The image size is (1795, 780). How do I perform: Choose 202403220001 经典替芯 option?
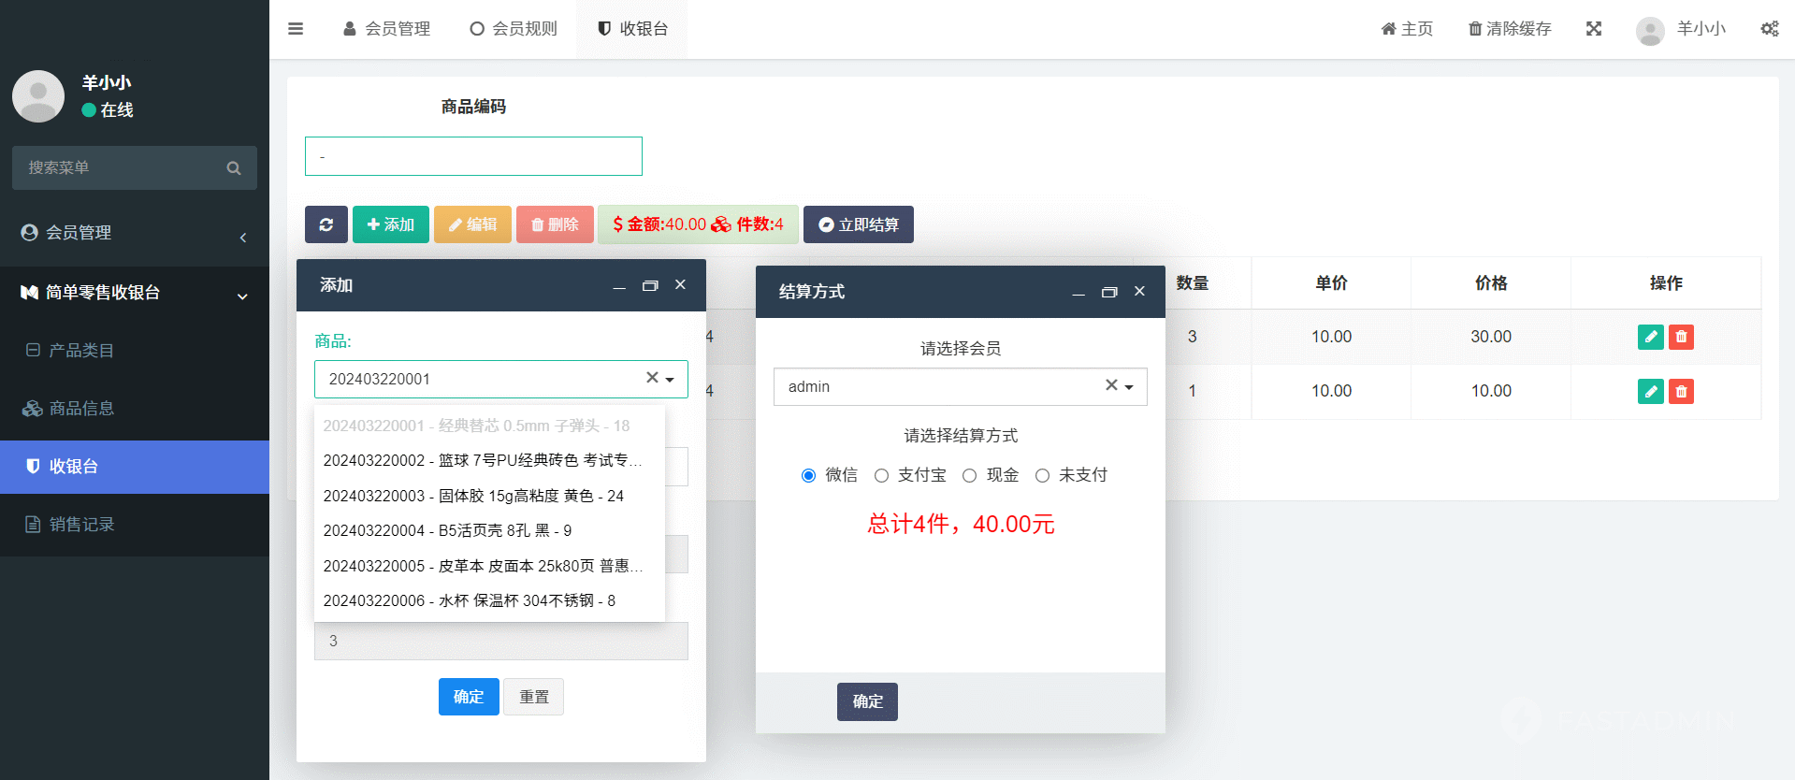[x=489, y=426]
